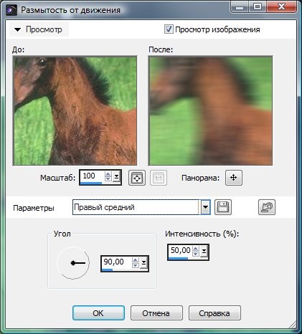Toggle Просмотр изображения checkbox
The width and height of the screenshot is (302, 334).
[x=169, y=29]
